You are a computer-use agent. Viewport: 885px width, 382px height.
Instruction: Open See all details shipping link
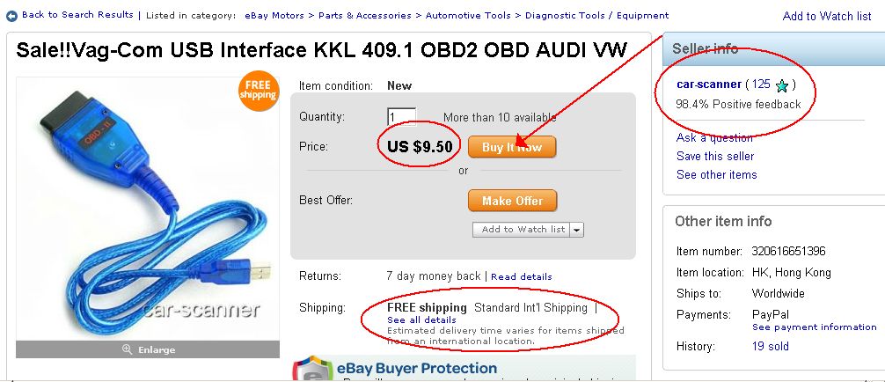421,320
